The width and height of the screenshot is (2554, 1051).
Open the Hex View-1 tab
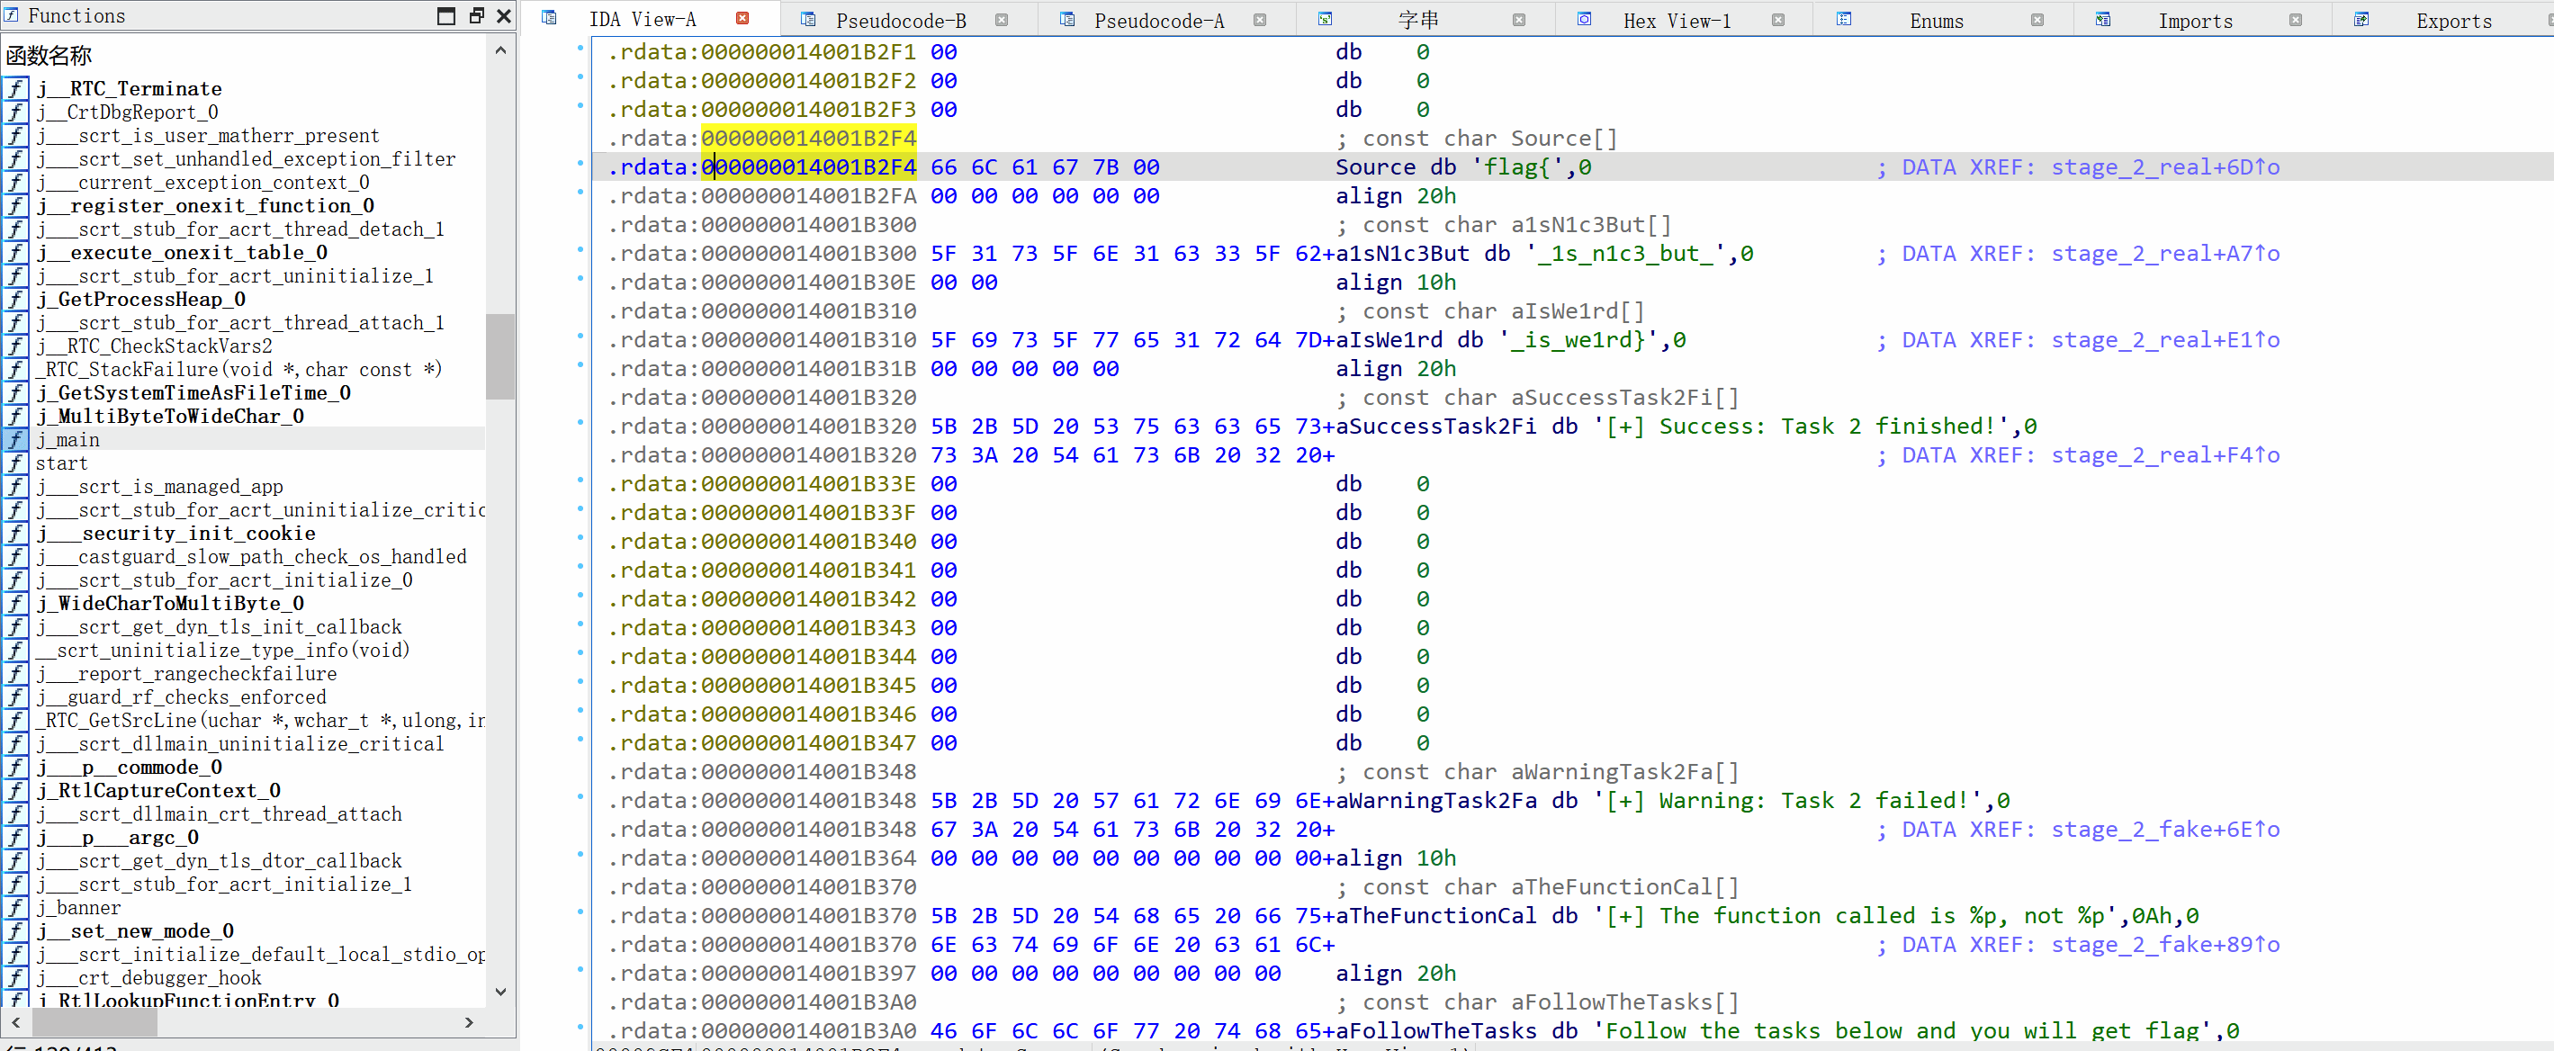[1677, 21]
